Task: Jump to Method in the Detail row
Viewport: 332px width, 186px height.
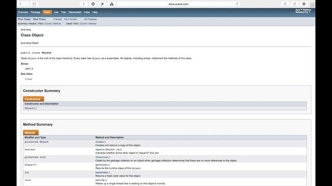Action: 92,24
